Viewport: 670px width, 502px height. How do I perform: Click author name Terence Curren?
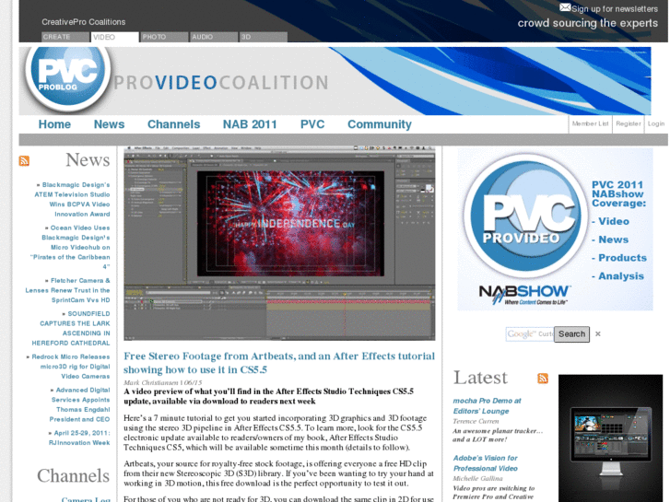(476, 421)
